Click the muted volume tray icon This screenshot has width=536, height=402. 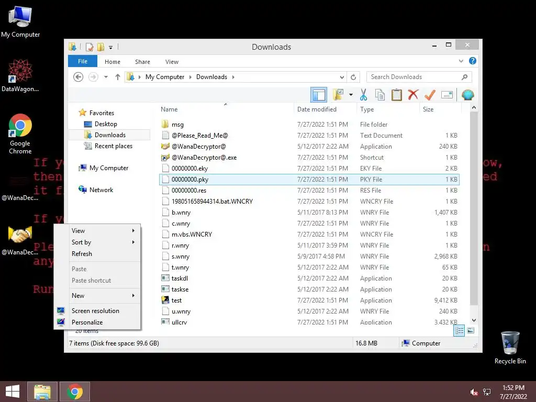click(474, 392)
